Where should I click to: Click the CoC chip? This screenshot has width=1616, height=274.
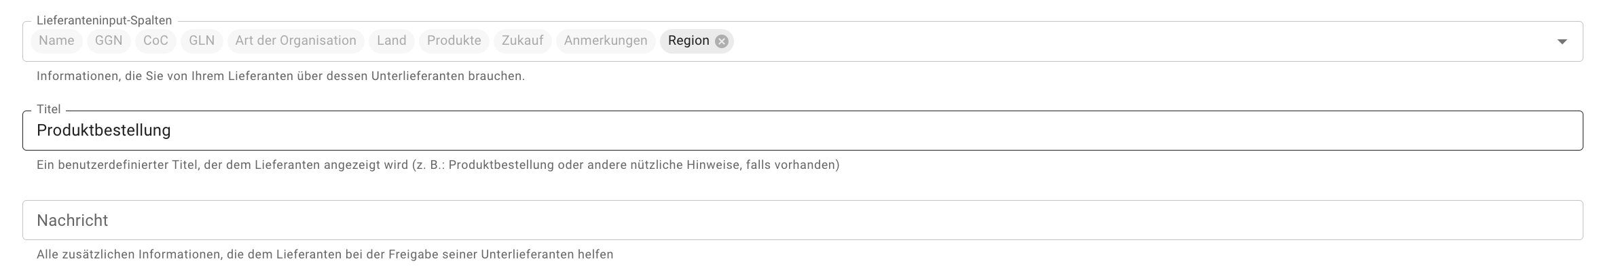pyautogui.click(x=155, y=41)
